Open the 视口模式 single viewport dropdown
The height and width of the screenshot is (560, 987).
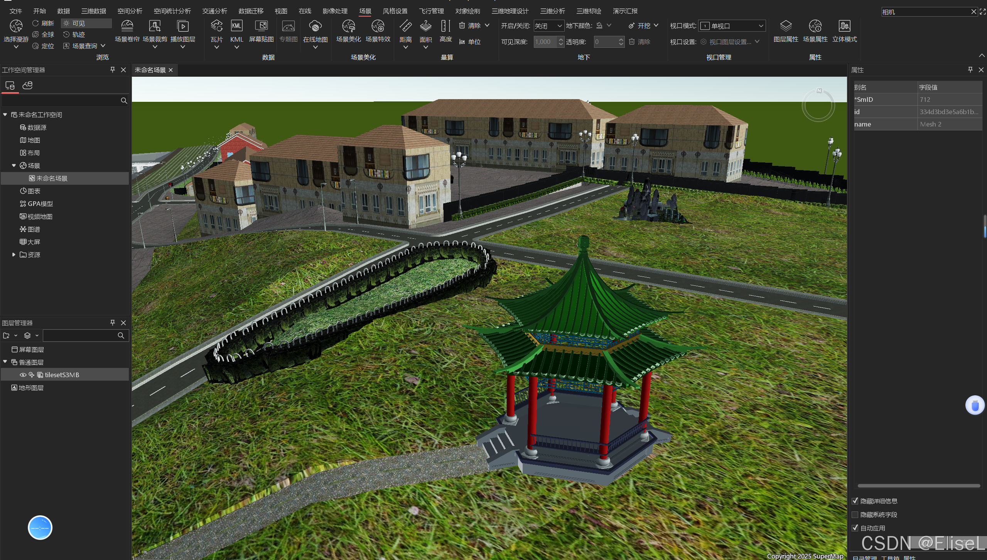(x=732, y=26)
